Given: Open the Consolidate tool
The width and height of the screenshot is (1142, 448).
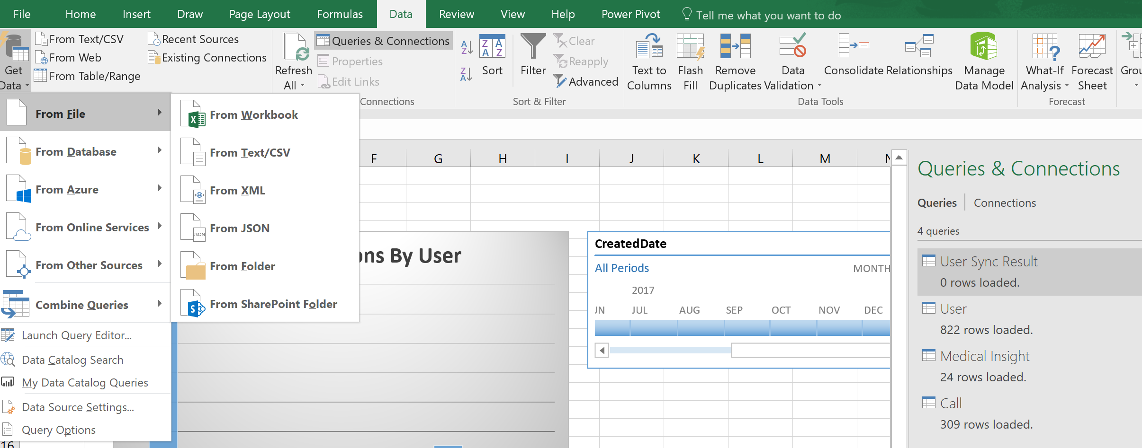Looking at the screenshot, I should coord(854,55).
